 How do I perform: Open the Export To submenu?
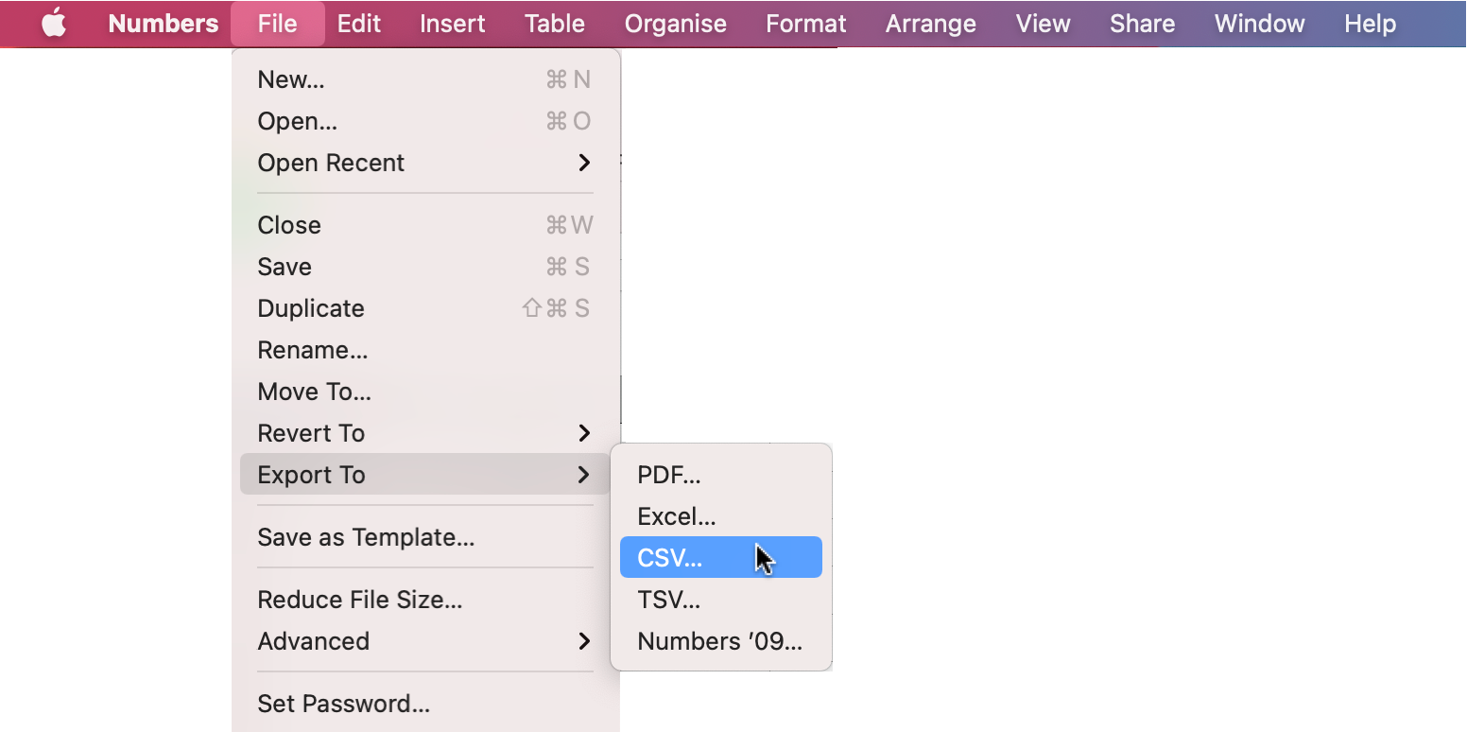pos(312,475)
